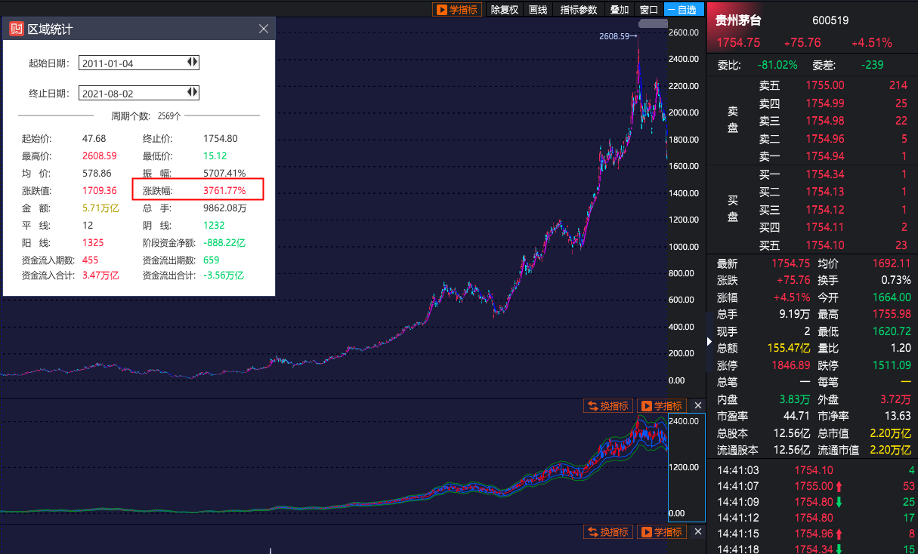Click 学指标 in the middle indicator panel
The width and height of the screenshot is (918, 554).
(x=662, y=406)
